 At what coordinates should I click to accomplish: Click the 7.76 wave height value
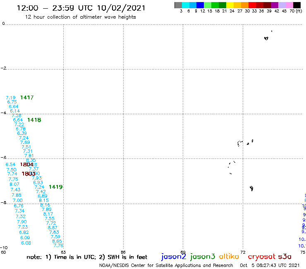[58, 245]
